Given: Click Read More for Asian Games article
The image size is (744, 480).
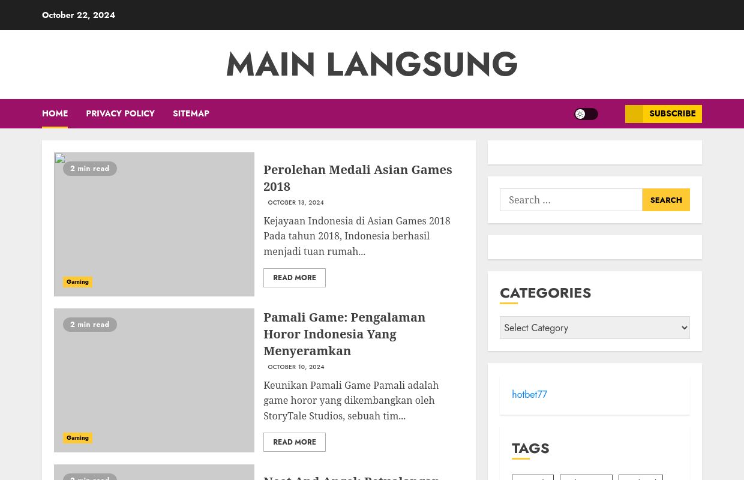Looking at the screenshot, I should click(x=295, y=278).
